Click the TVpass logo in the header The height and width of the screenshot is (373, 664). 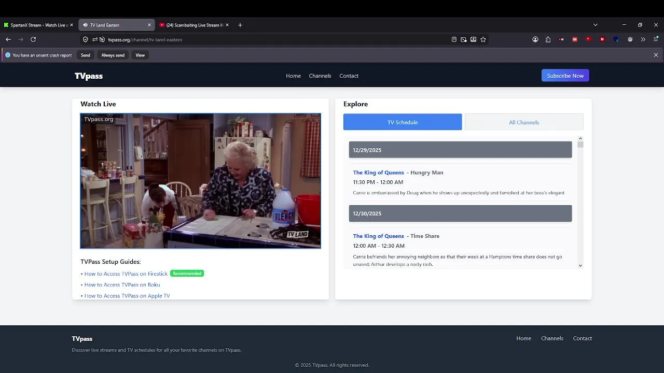89,76
